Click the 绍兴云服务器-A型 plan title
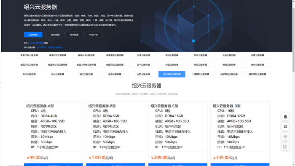The height and width of the screenshot is (166, 295). pyautogui.click(x=40, y=106)
